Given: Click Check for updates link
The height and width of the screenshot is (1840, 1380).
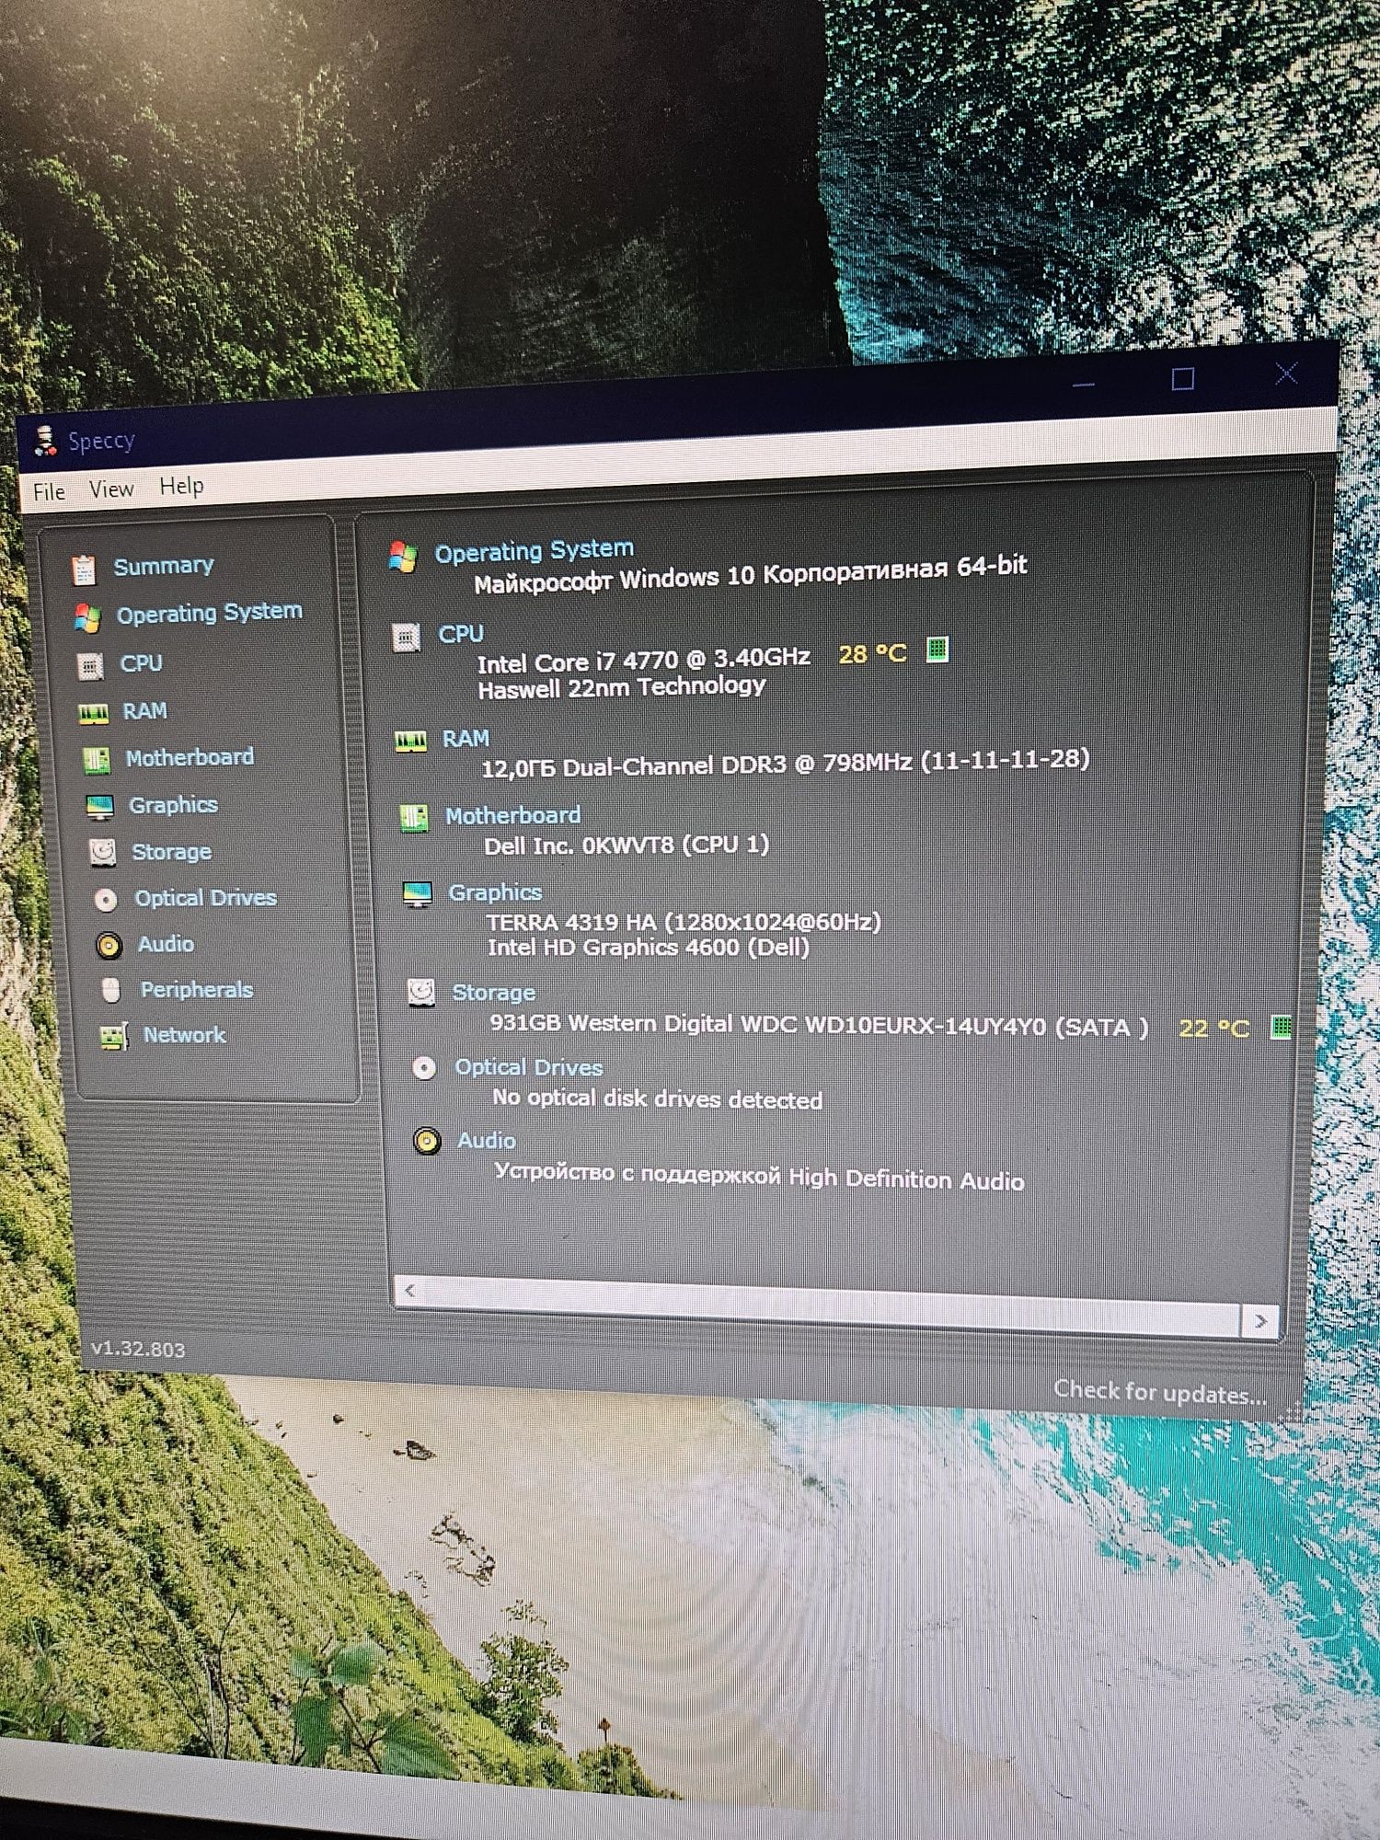Looking at the screenshot, I should (1160, 1393).
